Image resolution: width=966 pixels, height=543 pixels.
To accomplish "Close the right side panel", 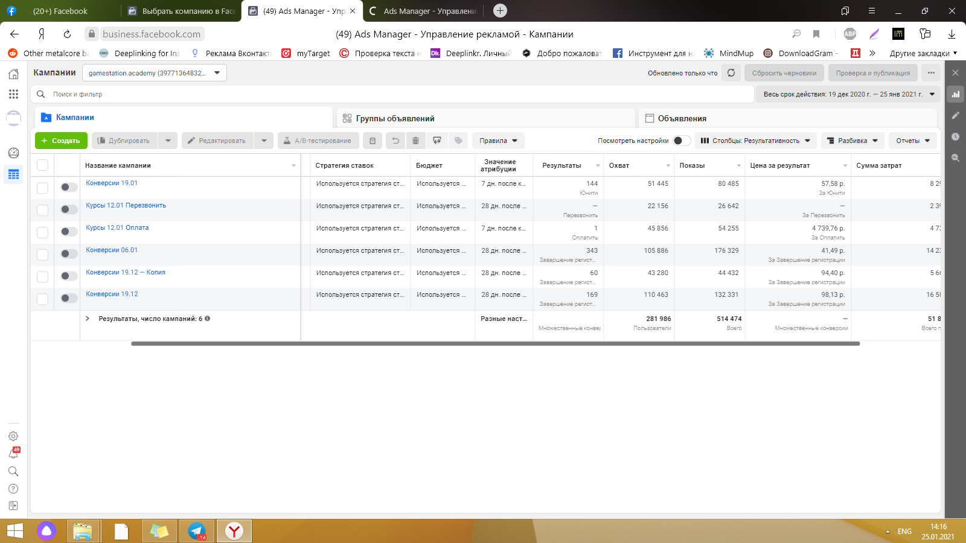I will 955,72.
